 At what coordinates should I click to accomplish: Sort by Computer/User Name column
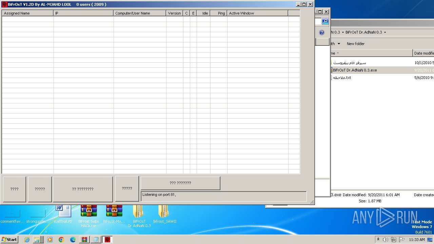point(140,13)
